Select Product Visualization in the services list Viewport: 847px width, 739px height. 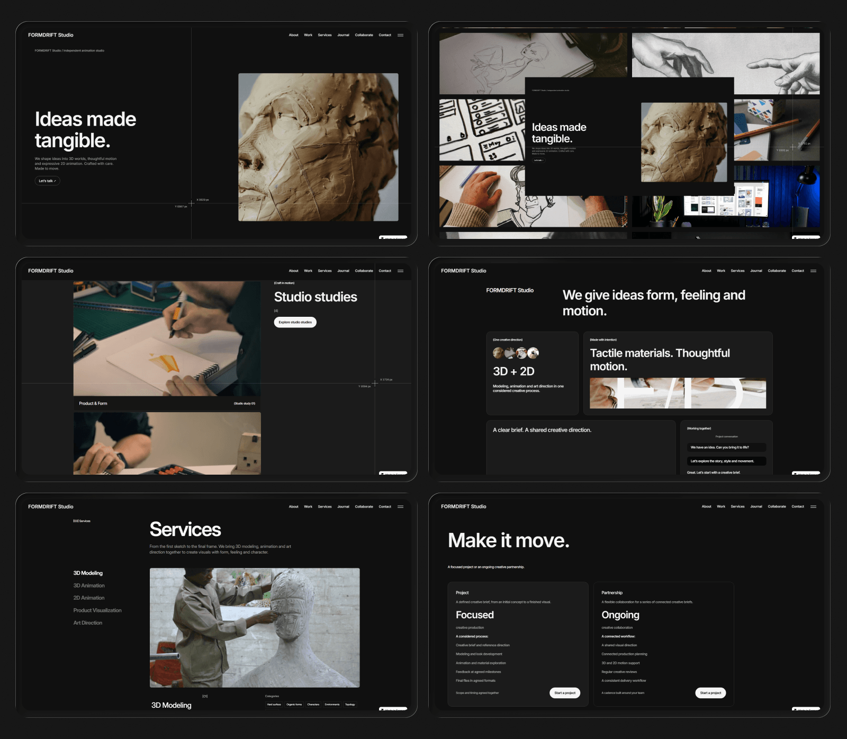(x=97, y=610)
